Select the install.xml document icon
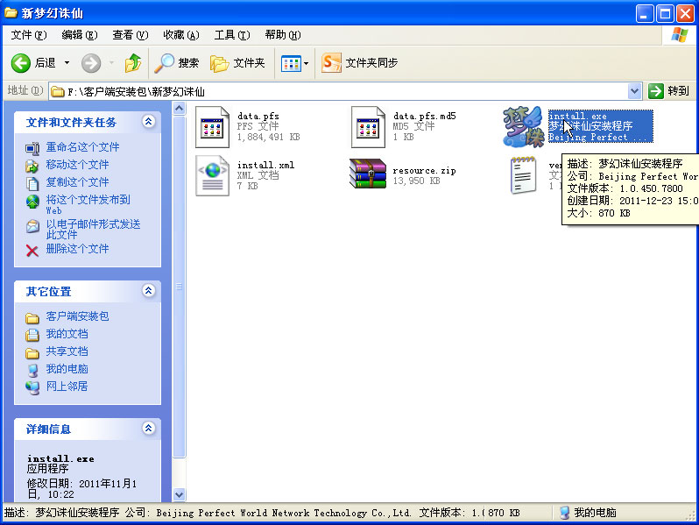Image resolution: width=699 pixels, height=525 pixels. (212, 175)
